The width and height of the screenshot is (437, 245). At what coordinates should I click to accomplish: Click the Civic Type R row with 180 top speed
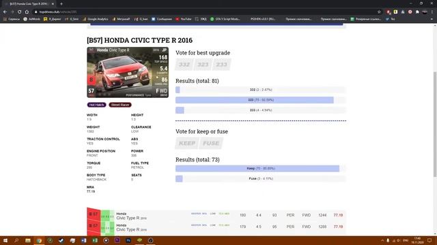coord(216,215)
